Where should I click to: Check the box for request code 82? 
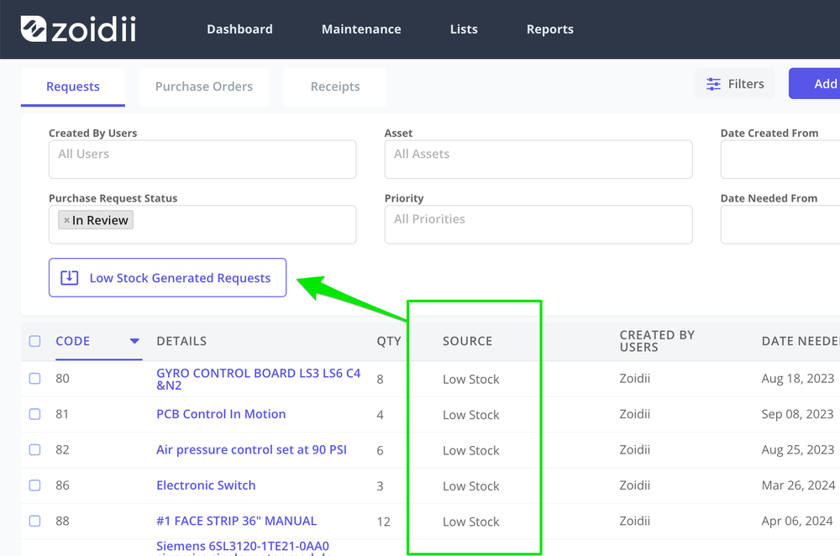click(34, 450)
